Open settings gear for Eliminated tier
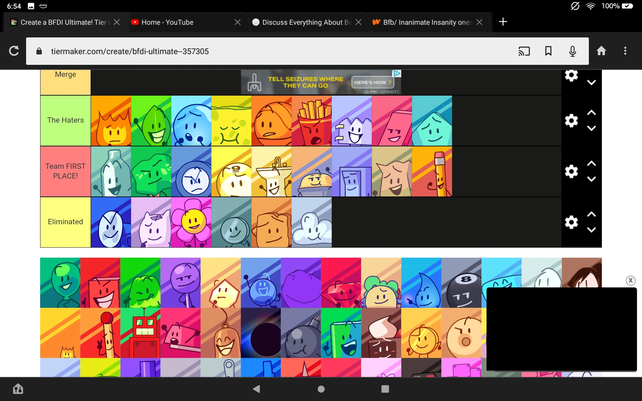This screenshot has height=401, width=642. [571, 222]
